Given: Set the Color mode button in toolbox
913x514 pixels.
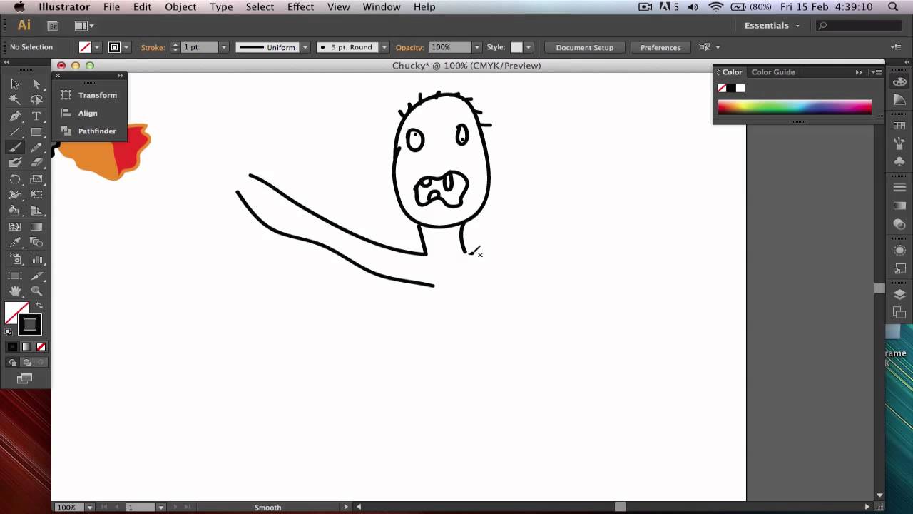Looking at the screenshot, I should click(x=12, y=347).
